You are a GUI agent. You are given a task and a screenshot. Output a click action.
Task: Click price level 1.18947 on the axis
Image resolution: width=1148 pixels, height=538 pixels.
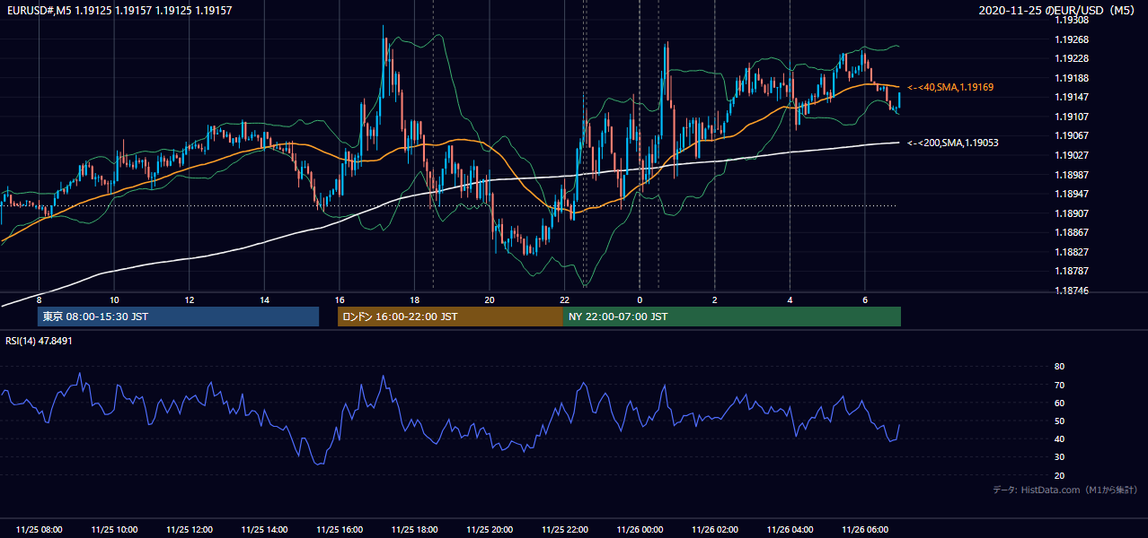pyautogui.click(x=1073, y=194)
